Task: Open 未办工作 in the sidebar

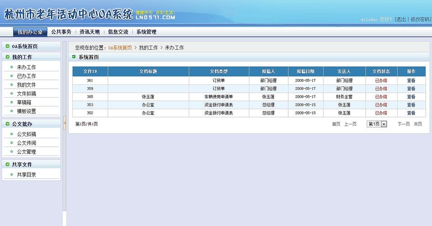Action: (27, 67)
